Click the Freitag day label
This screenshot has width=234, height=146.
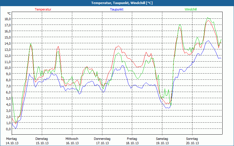tap(132, 139)
